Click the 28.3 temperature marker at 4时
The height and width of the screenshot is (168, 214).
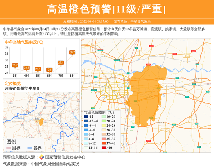click(x=26, y=68)
